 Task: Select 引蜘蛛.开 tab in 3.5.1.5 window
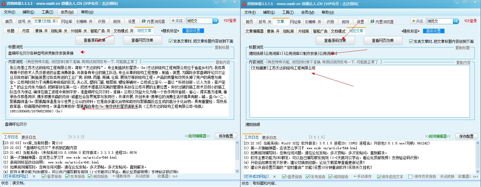point(313,22)
